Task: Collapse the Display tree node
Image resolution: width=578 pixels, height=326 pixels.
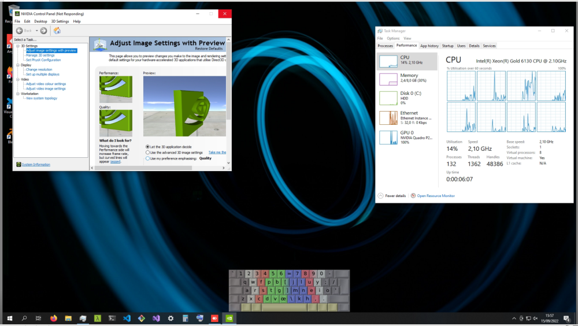Action: tap(17, 65)
